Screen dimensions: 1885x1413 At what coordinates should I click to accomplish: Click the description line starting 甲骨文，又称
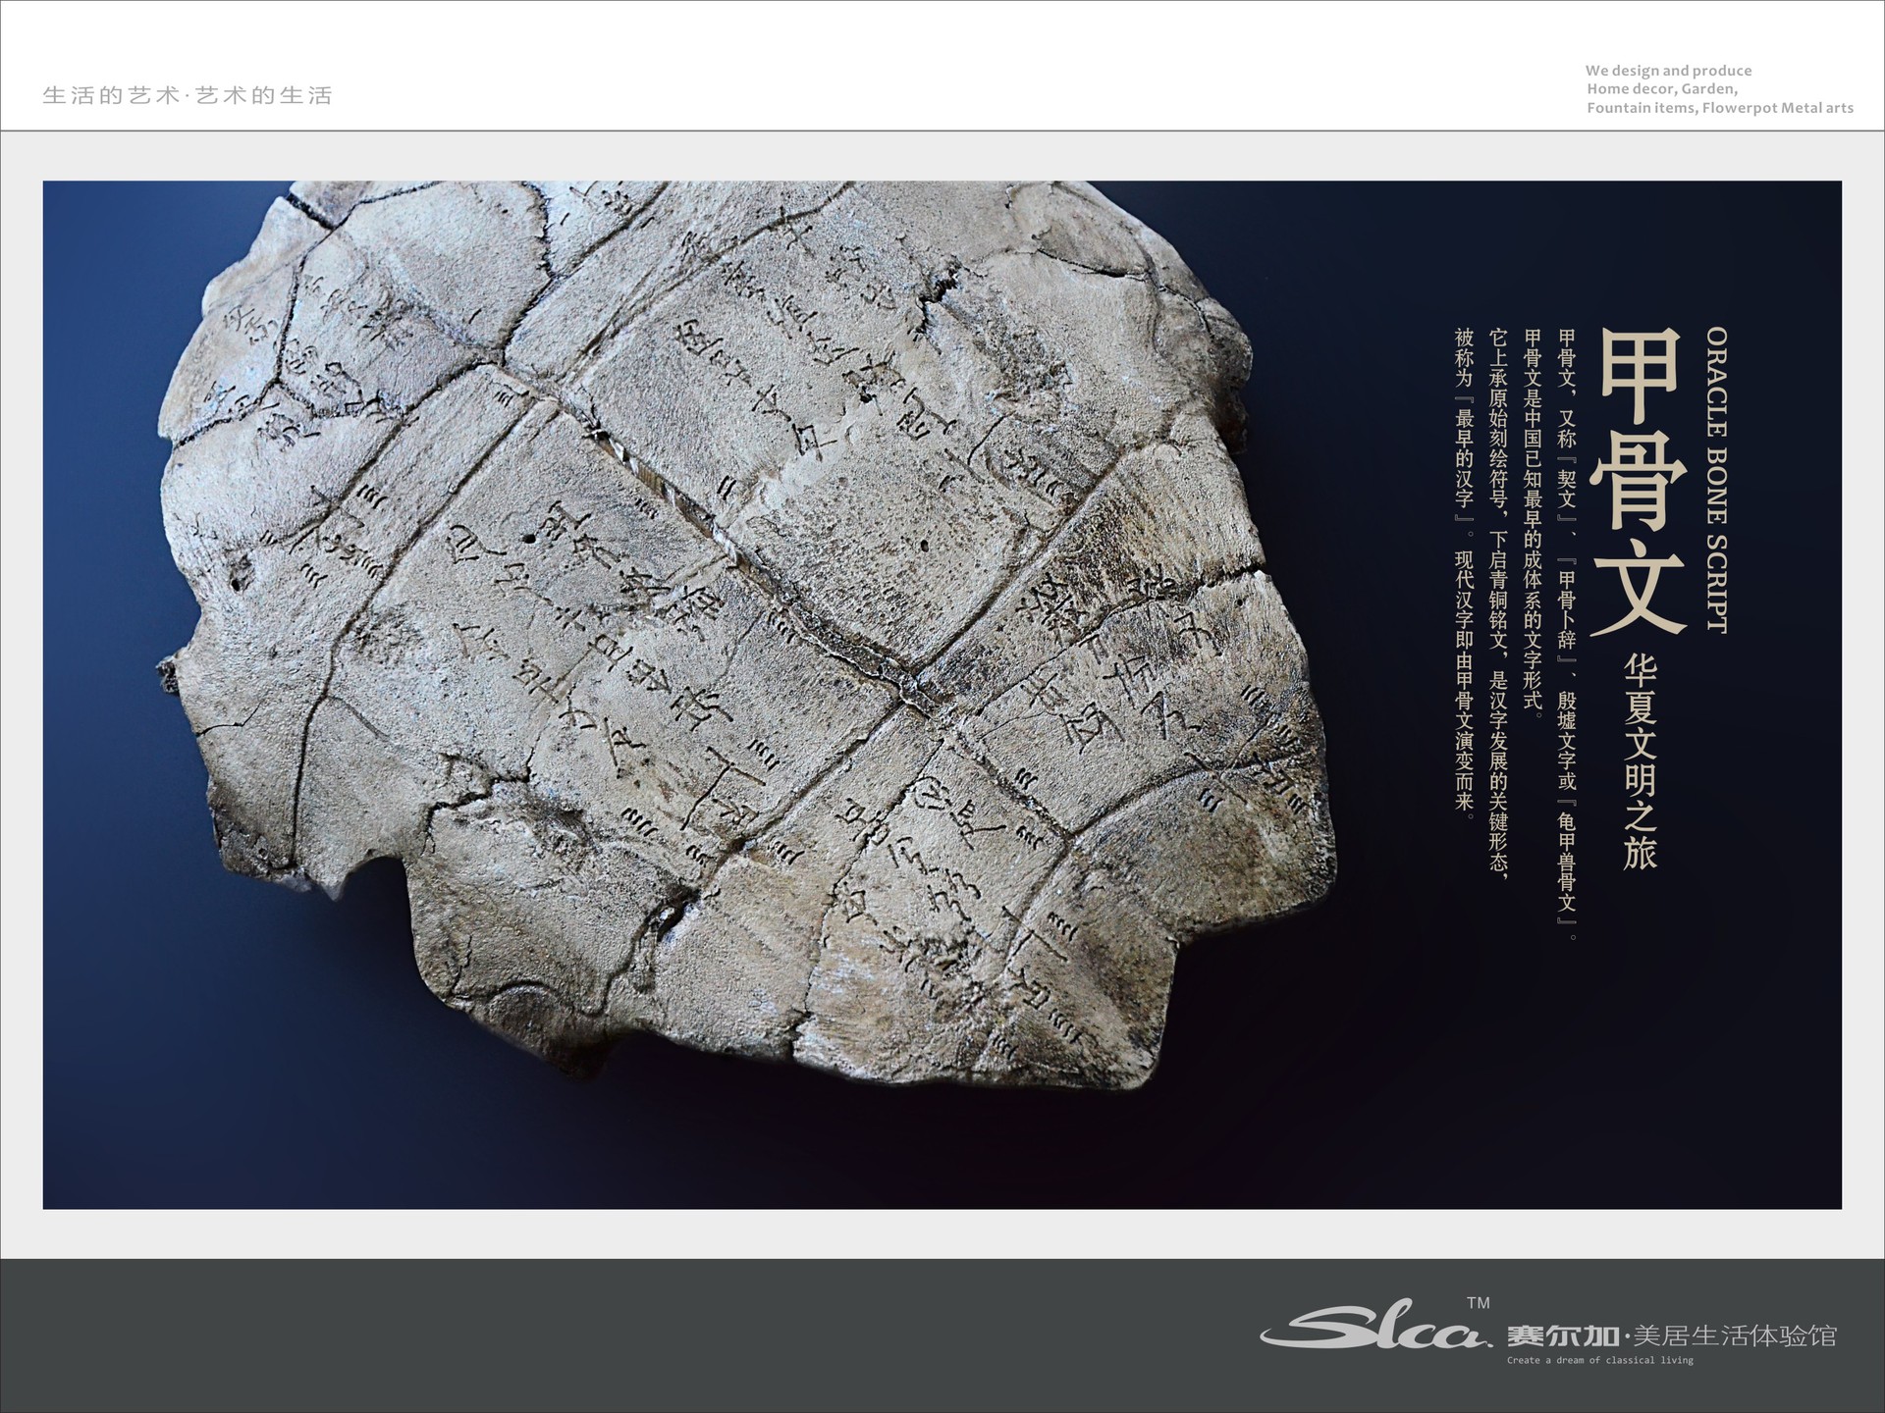pyautogui.click(x=1567, y=633)
